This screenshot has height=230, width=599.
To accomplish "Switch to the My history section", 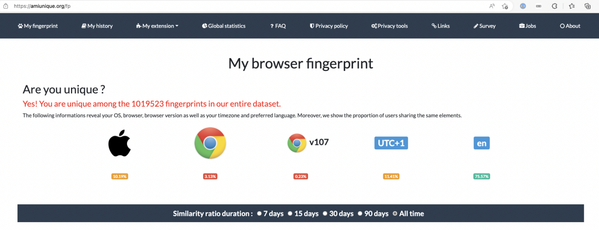I will (x=97, y=26).
